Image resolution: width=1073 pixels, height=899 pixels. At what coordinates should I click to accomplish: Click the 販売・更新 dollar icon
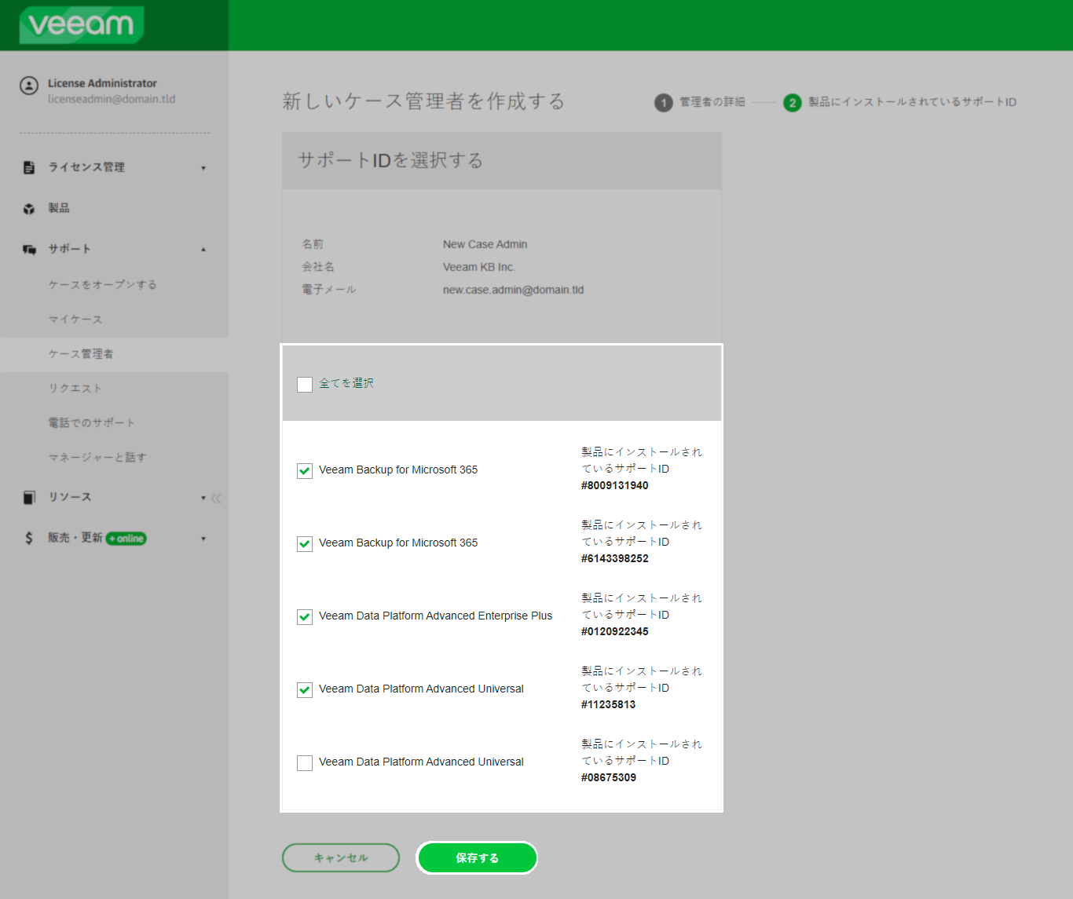(29, 538)
